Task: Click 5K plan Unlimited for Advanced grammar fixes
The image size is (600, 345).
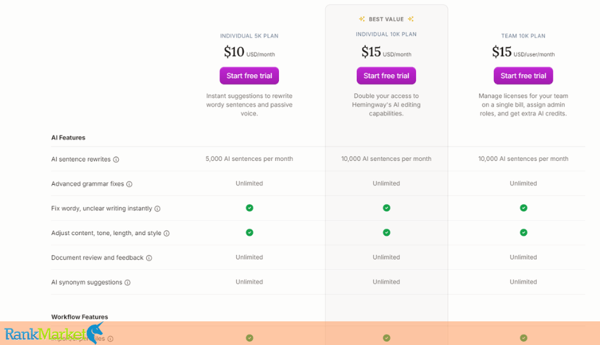Action: 249,183
